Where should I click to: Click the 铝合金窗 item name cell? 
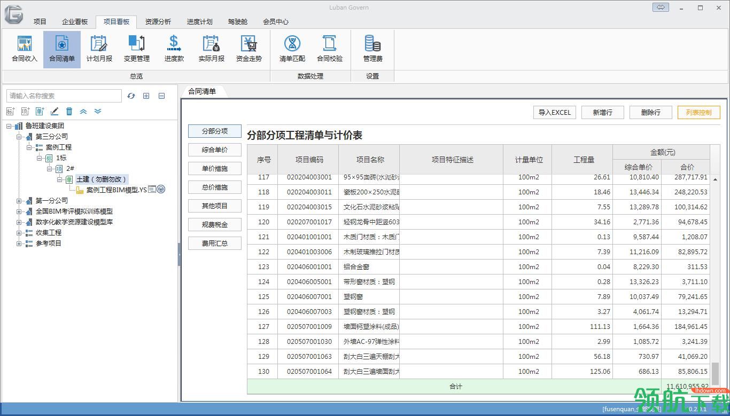point(369,267)
